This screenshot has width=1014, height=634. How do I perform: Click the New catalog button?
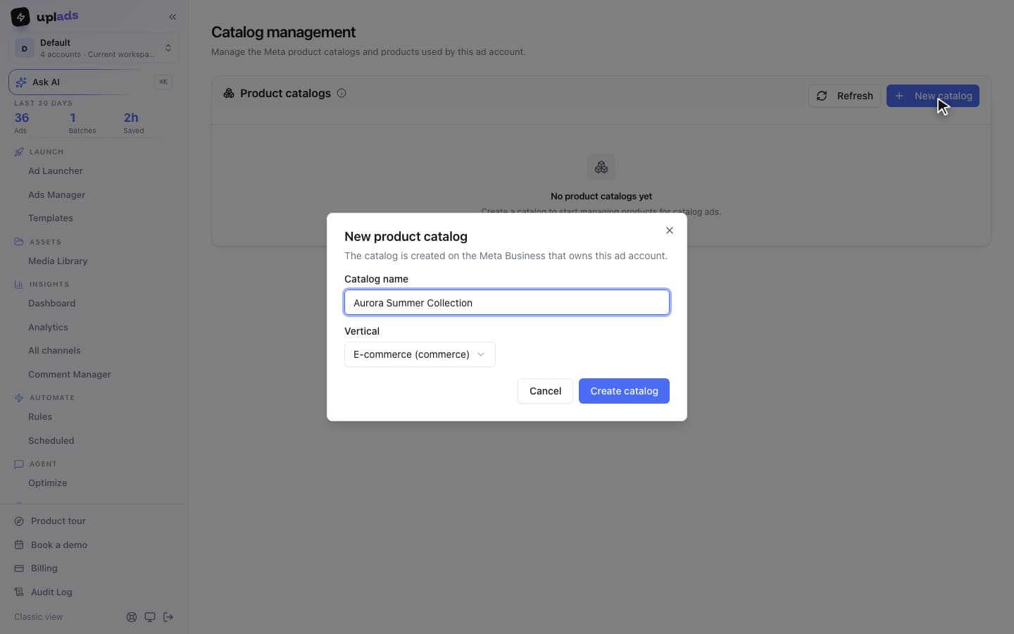coord(933,96)
